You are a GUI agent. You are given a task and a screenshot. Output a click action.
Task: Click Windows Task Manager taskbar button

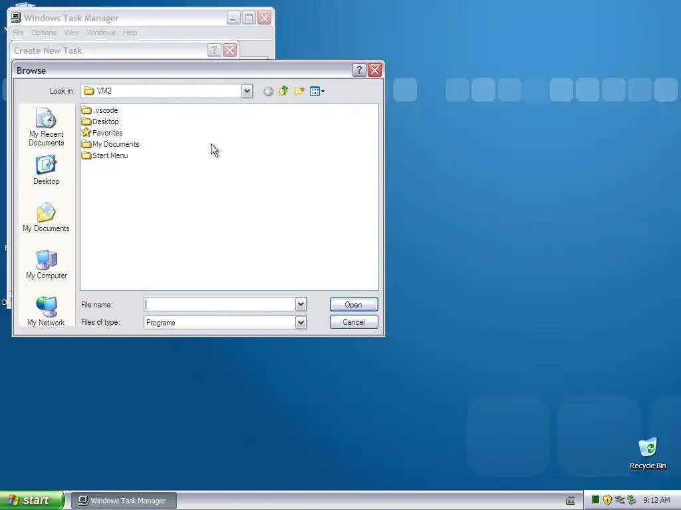tap(124, 501)
